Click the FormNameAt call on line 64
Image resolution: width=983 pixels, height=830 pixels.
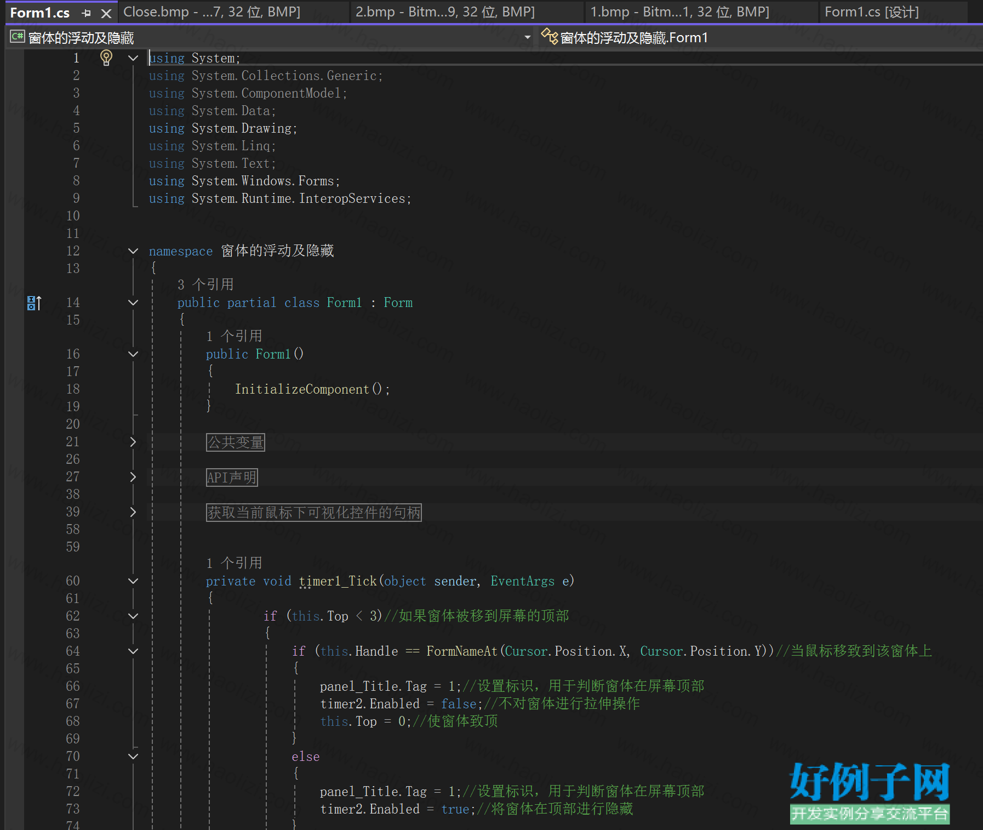coord(462,651)
